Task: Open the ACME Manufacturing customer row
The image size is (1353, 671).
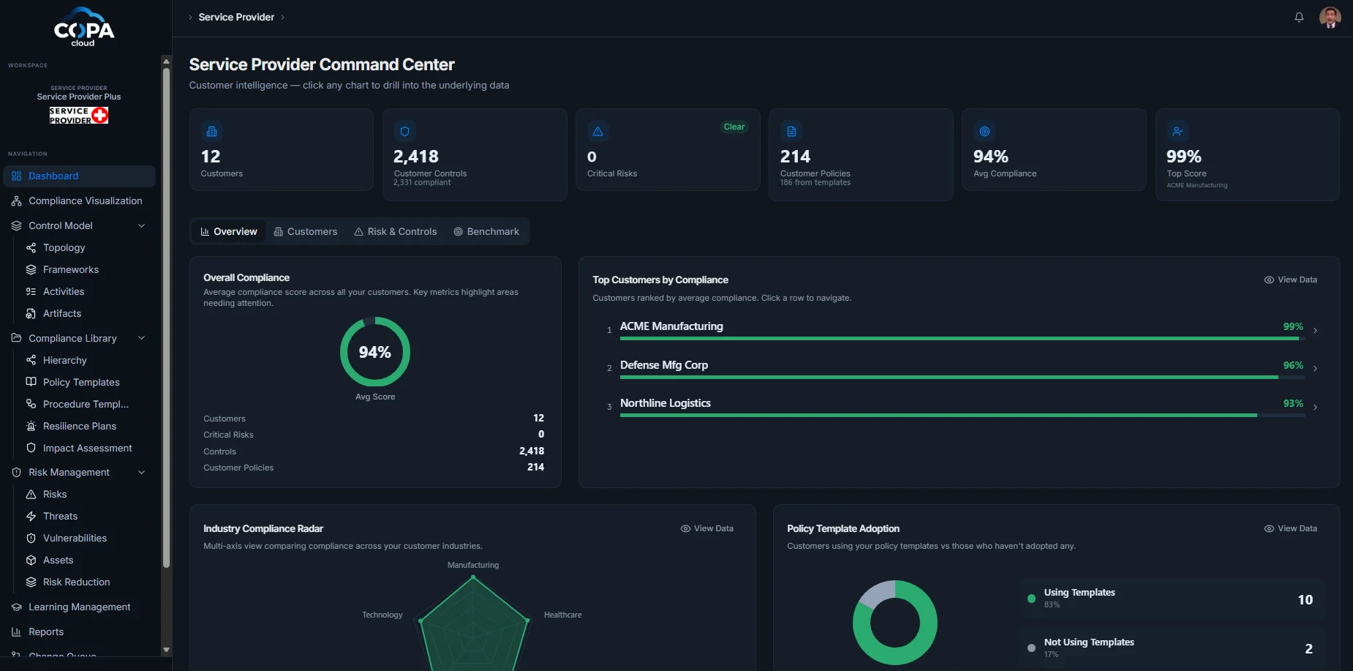Action: [961, 331]
